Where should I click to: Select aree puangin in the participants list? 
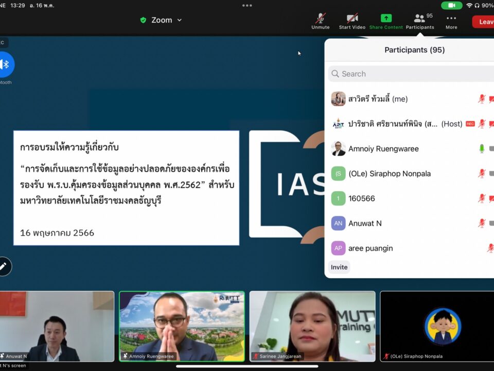coord(370,248)
